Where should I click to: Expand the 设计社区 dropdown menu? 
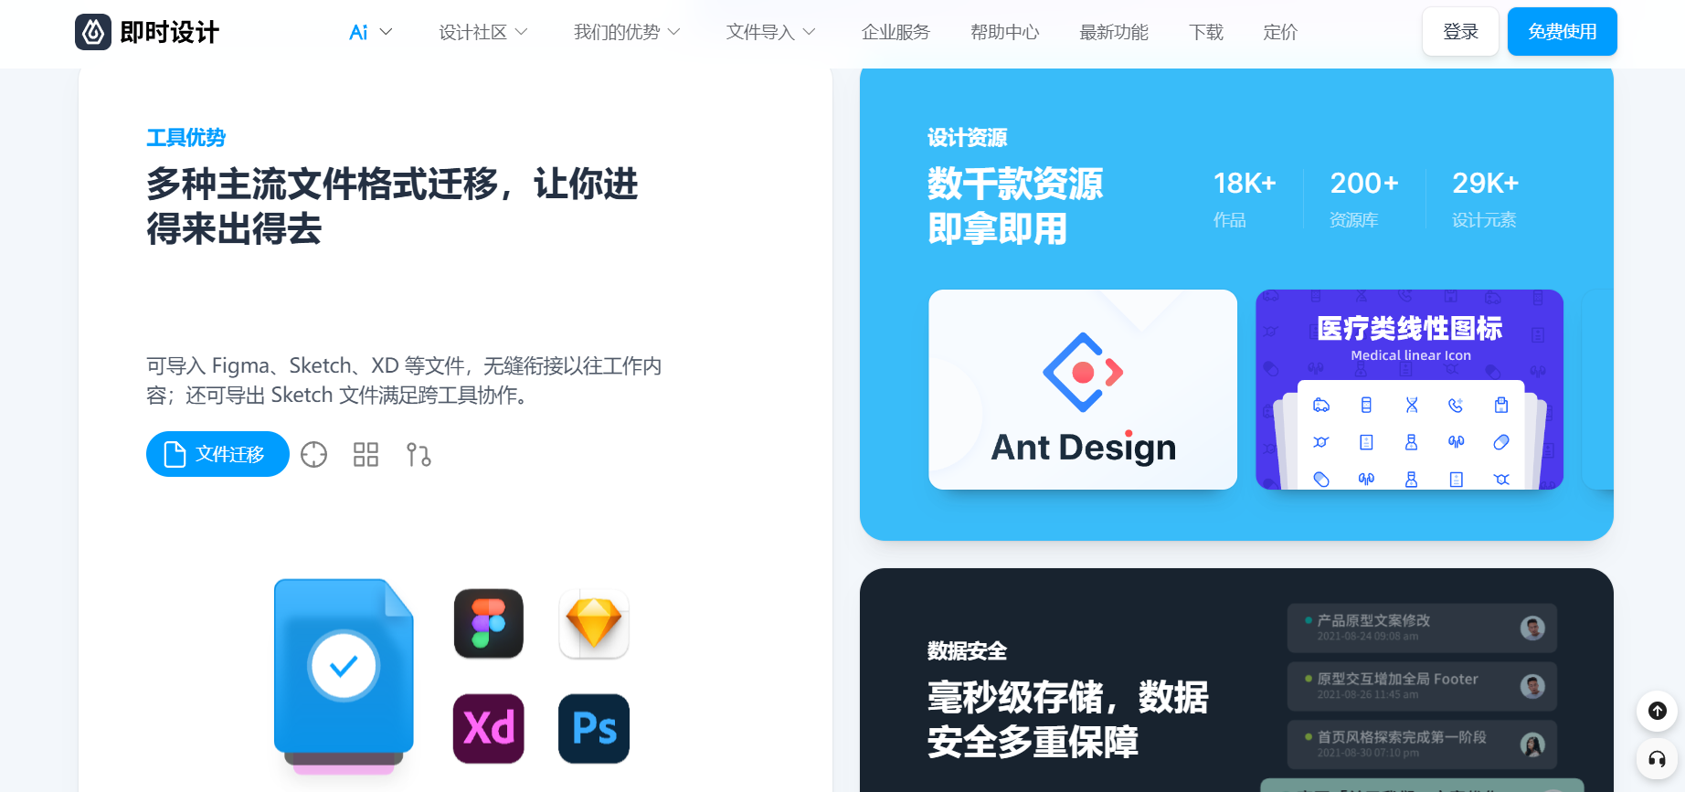coord(483,32)
